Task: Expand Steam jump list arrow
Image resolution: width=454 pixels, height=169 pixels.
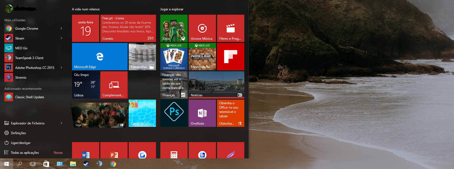Action: 61,38
